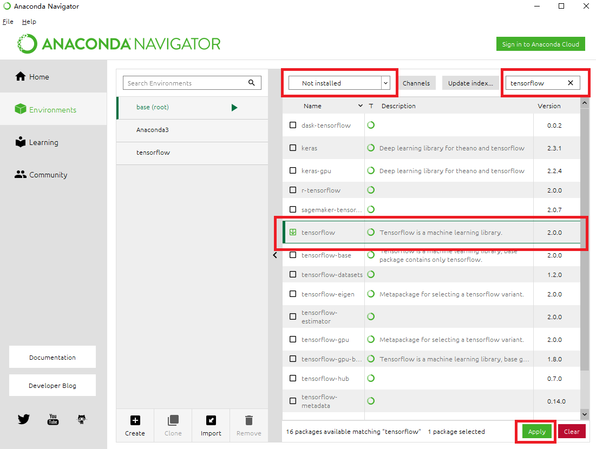Image resolution: width=596 pixels, height=449 pixels.
Task: Check the dask-tensorflow package checkbox
Action: pos(293,125)
